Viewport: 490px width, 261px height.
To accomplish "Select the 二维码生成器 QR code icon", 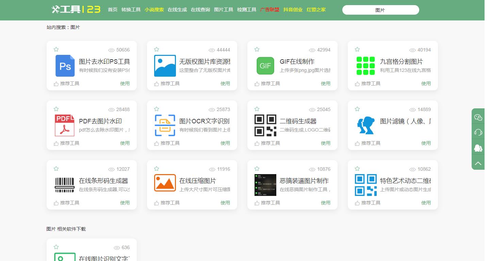I will pos(265,125).
